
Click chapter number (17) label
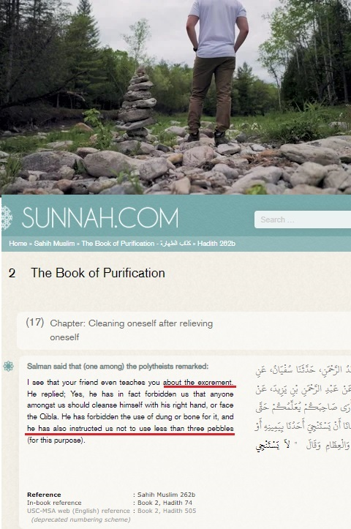(34, 323)
